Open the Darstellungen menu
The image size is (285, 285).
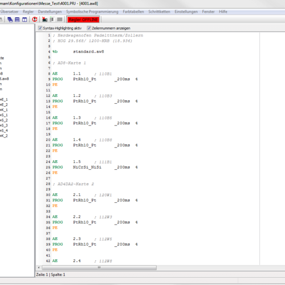50,11
